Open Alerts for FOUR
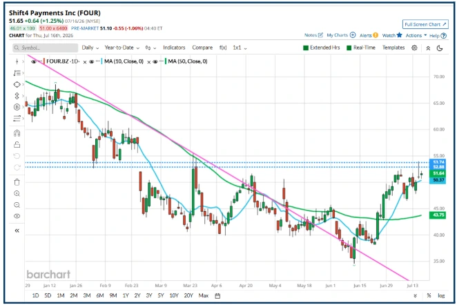The image size is (457, 305). pos(369,35)
